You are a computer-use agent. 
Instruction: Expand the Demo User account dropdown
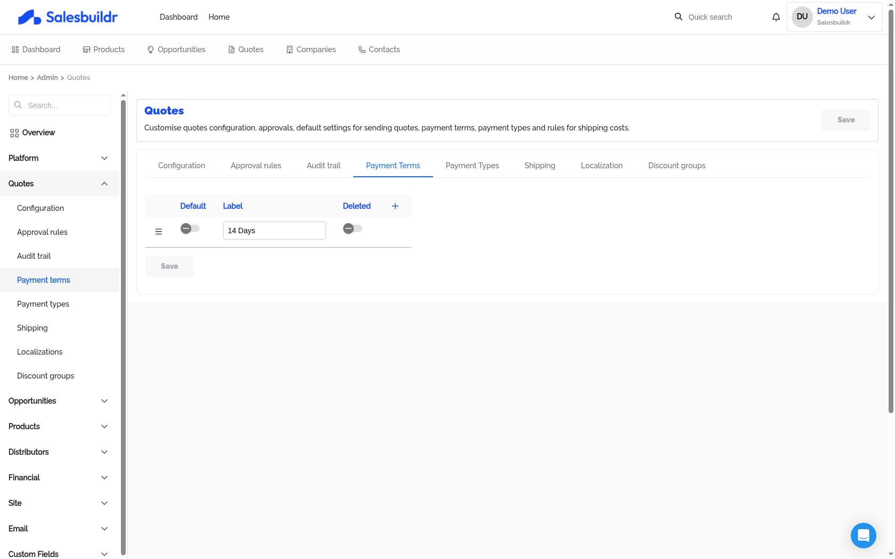[872, 17]
